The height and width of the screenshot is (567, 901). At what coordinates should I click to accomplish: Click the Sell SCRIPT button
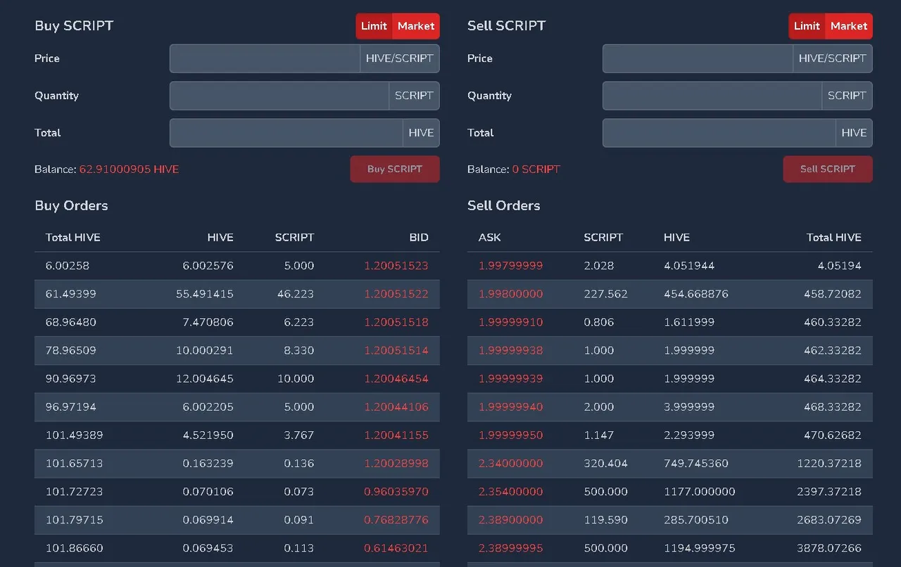coord(828,169)
